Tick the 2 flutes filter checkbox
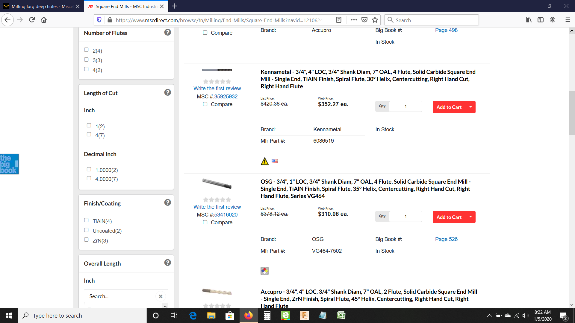The width and height of the screenshot is (575, 323). coord(86,50)
